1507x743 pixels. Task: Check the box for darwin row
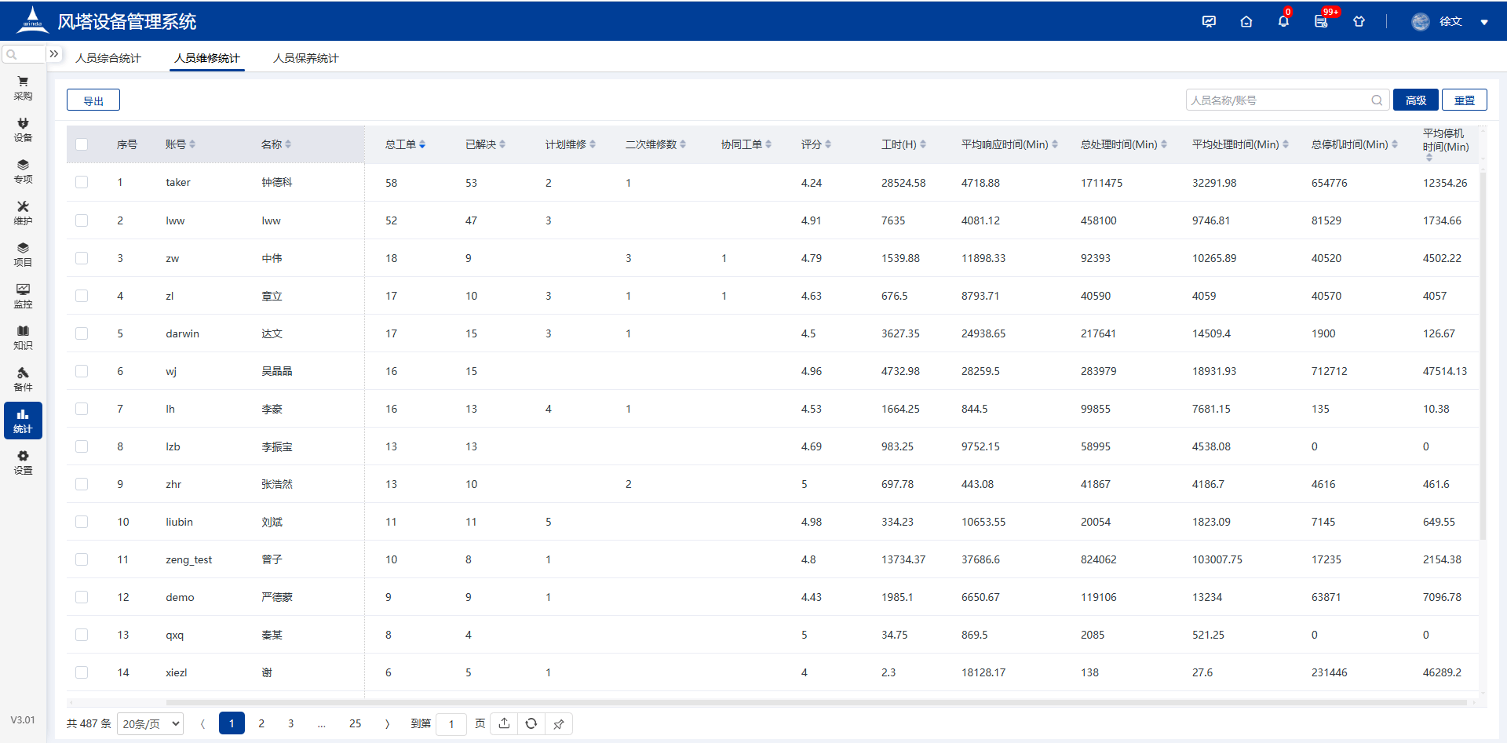pos(82,333)
